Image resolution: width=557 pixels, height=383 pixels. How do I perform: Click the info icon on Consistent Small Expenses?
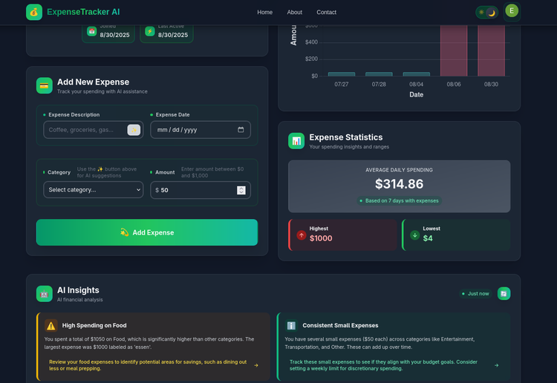tap(291, 325)
